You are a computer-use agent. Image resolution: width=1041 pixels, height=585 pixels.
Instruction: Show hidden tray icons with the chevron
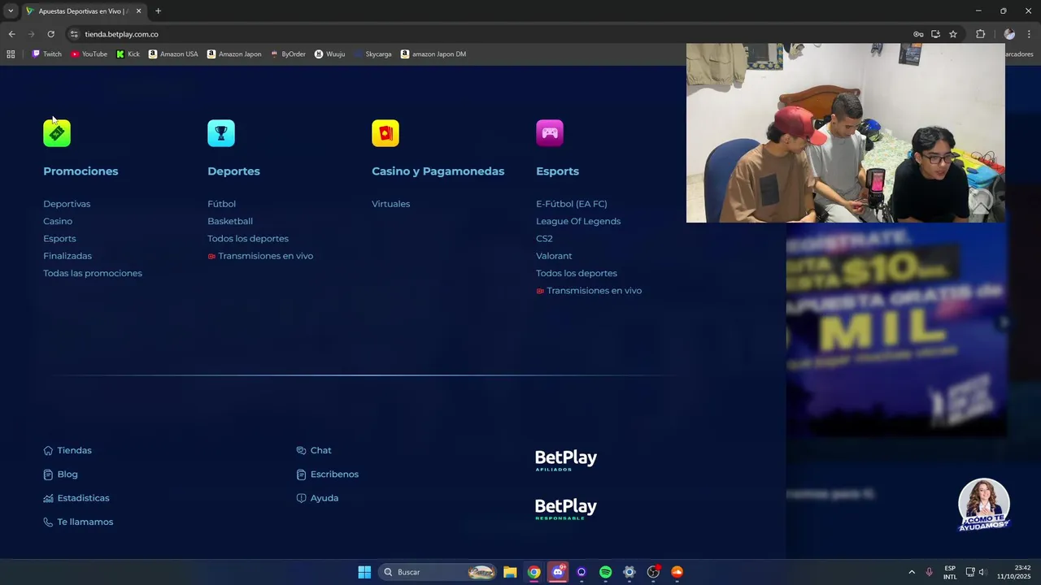coord(911,572)
